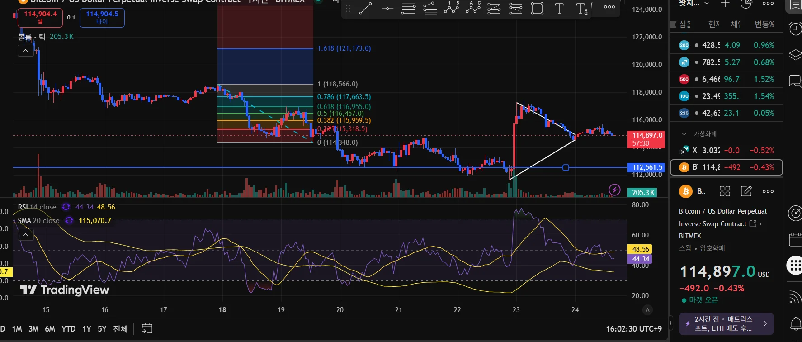Collapse the 가상화폐 watchlist section
The height and width of the screenshot is (342, 802).
[684, 134]
